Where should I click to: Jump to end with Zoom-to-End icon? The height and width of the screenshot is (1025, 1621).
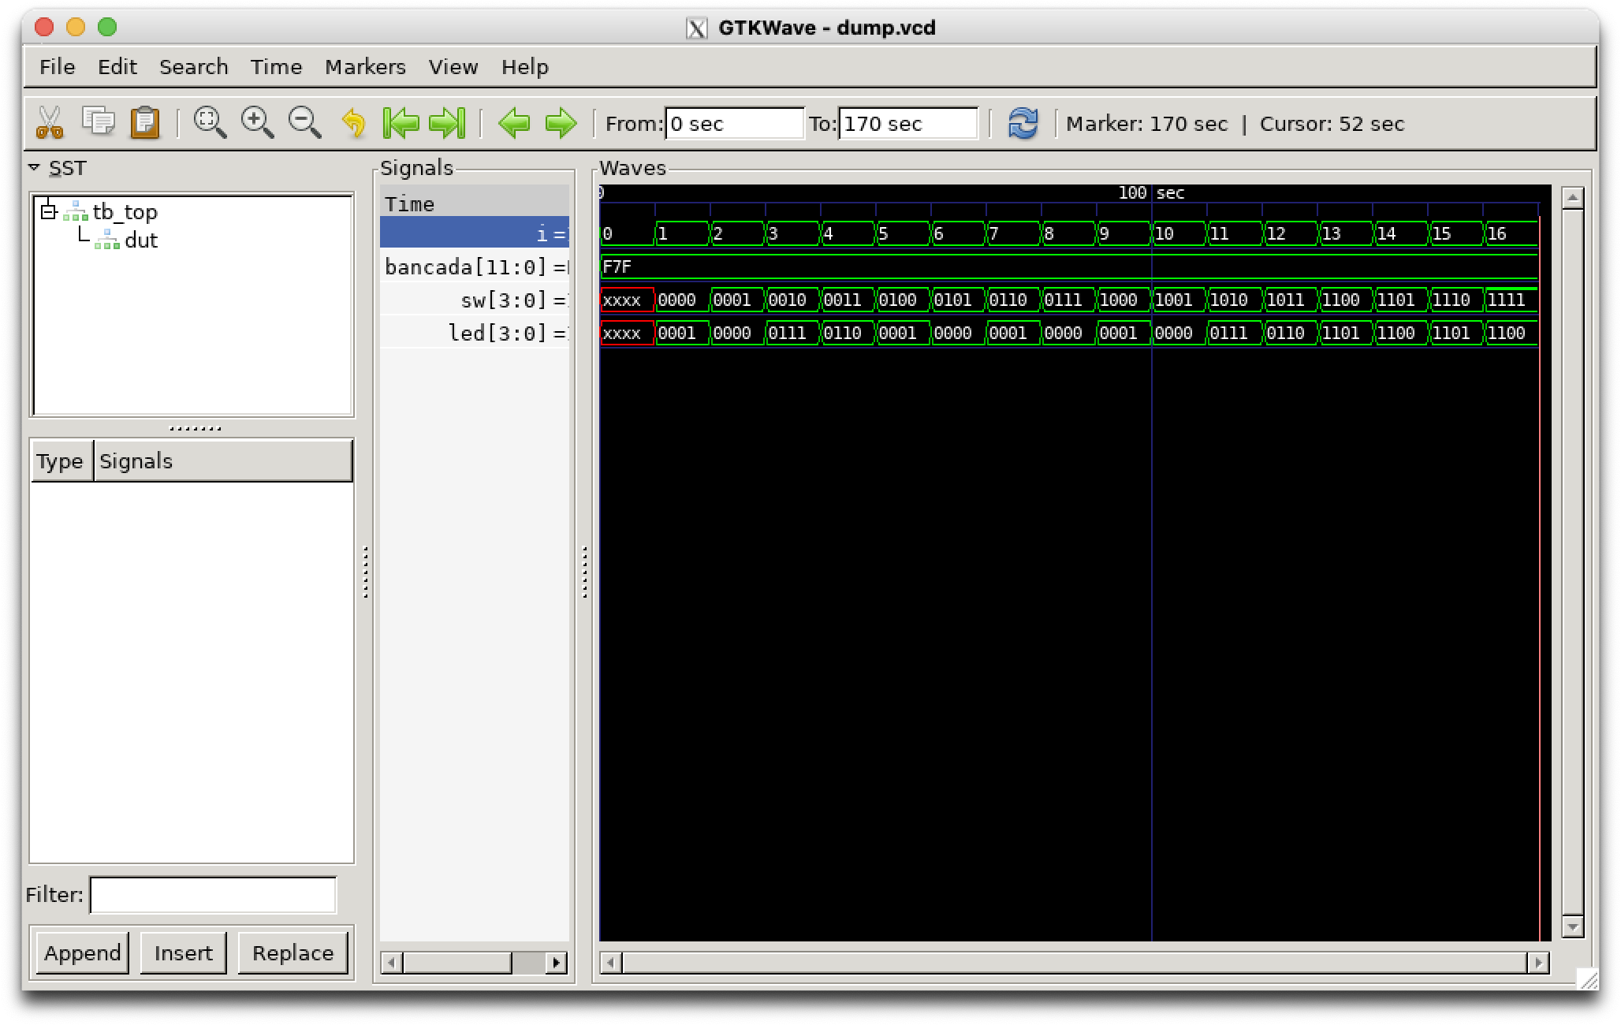(x=447, y=123)
